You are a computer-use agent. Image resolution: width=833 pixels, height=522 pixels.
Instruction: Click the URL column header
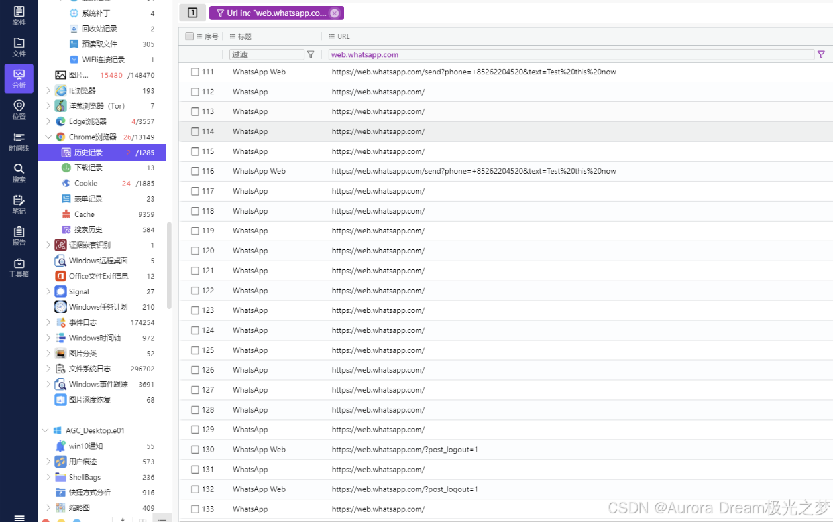pos(339,36)
